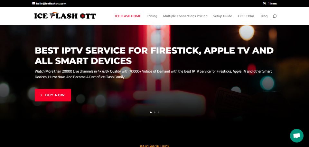The image size is (309, 147).
Task: Jump to the third slide dot
Action: pos(158,112)
